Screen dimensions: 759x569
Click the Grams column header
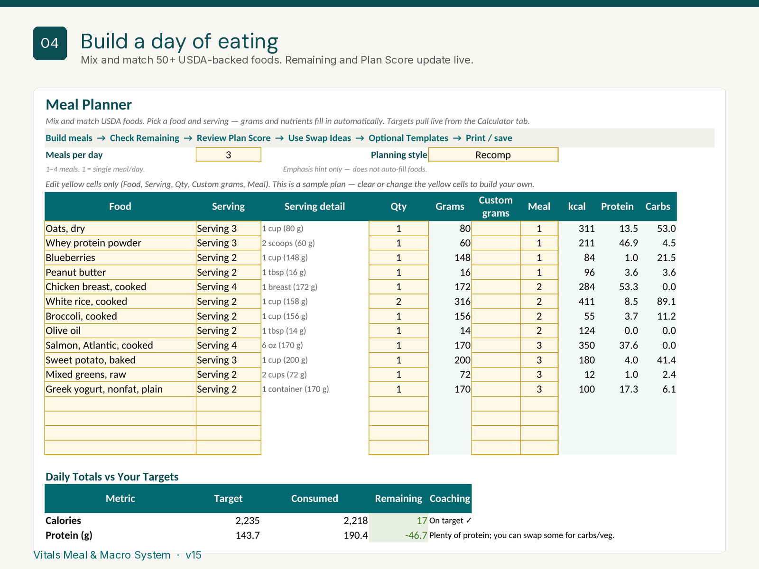[450, 207]
